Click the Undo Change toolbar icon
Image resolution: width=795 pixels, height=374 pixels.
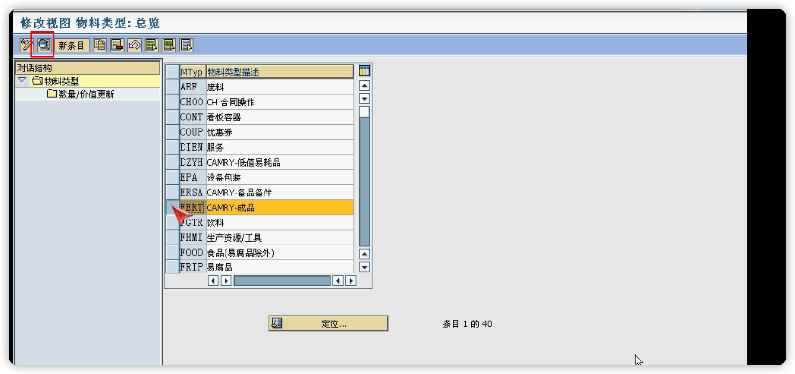click(x=134, y=45)
